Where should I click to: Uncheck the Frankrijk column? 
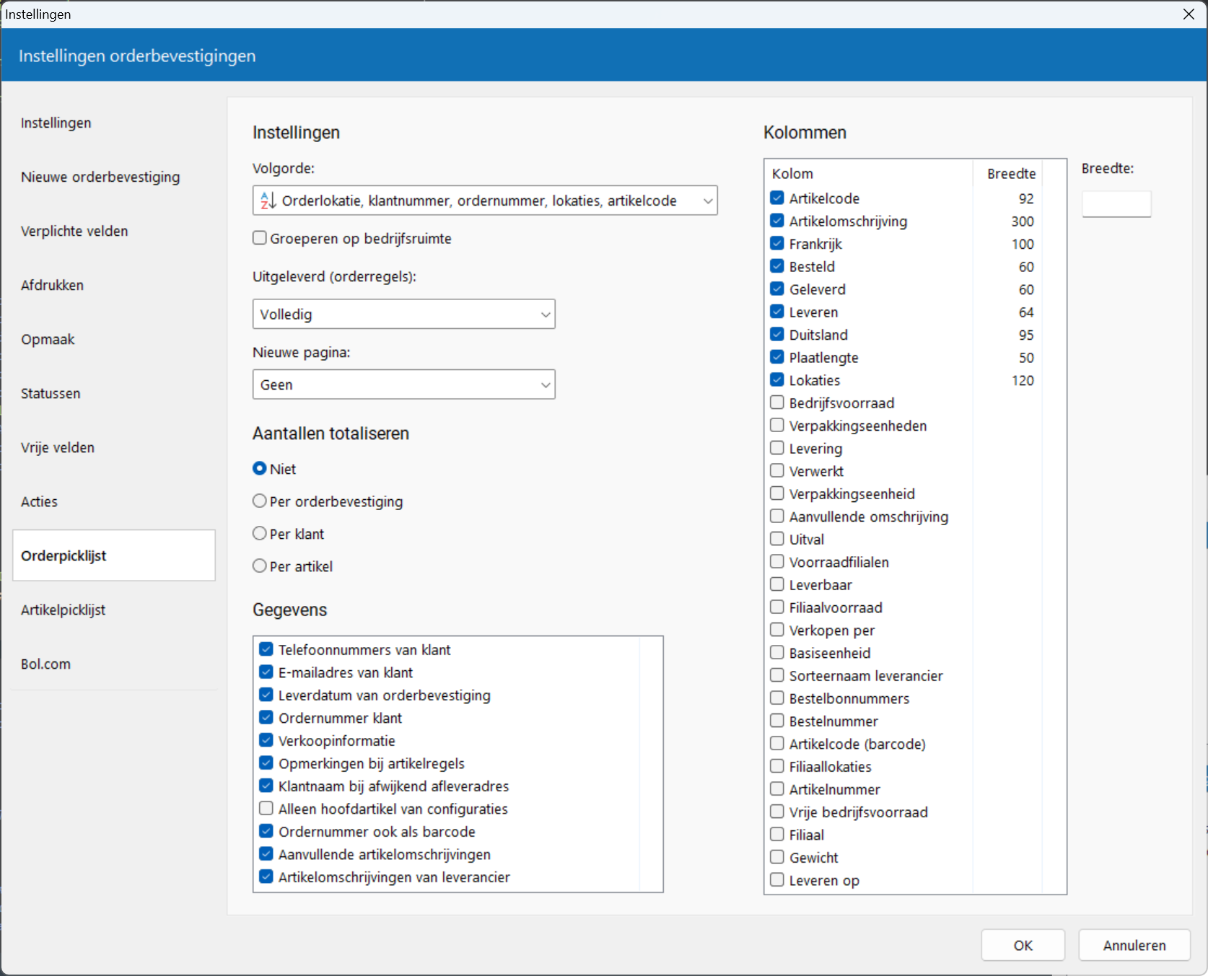(x=777, y=243)
